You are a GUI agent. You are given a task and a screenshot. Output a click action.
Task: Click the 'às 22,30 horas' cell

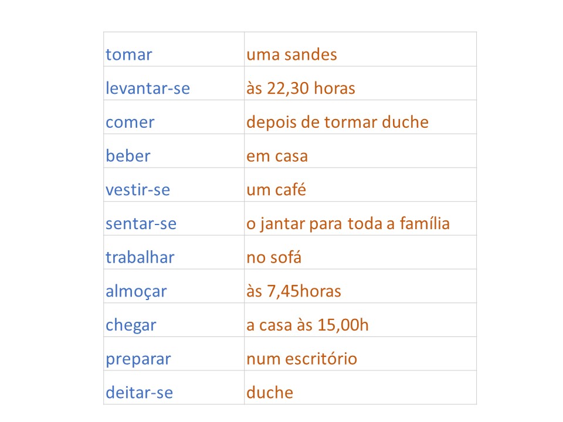click(x=301, y=89)
